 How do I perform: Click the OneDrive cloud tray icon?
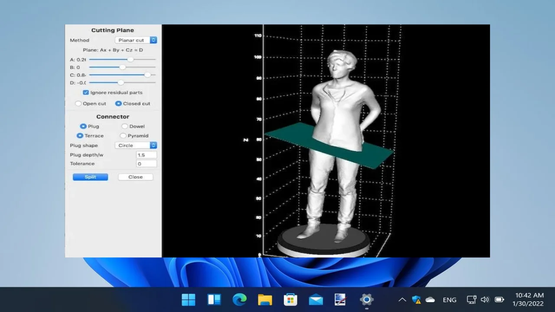[x=430, y=299]
